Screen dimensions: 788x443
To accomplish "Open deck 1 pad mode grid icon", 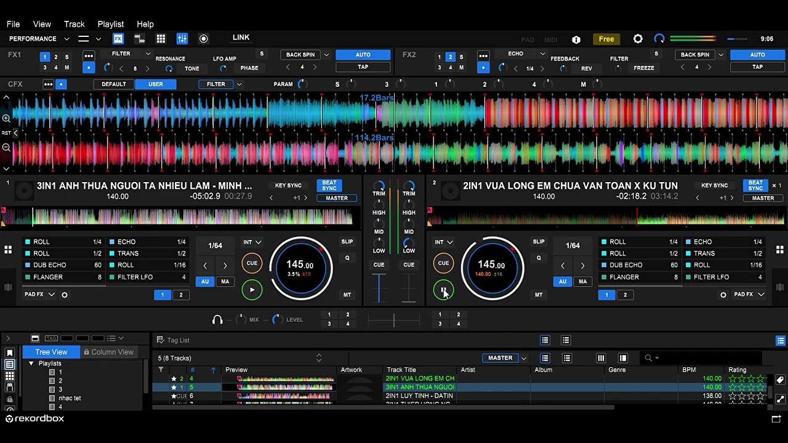I will point(8,249).
